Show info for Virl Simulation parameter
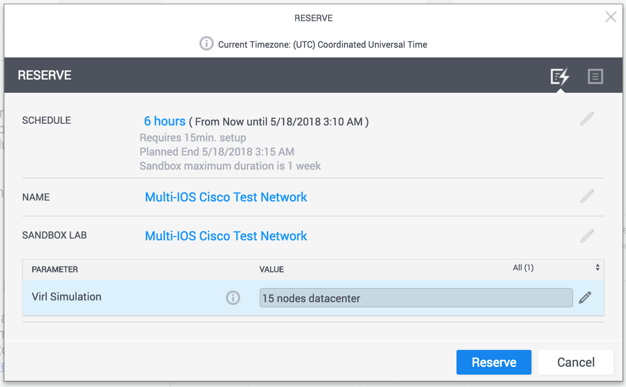Image resolution: width=626 pixels, height=387 pixels. point(233,298)
